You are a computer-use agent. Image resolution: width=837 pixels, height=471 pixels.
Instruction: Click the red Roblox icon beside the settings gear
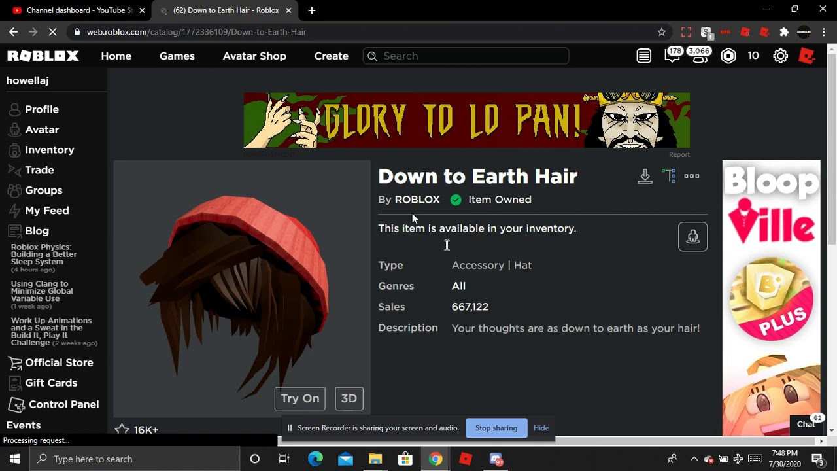click(x=807, y=56)
